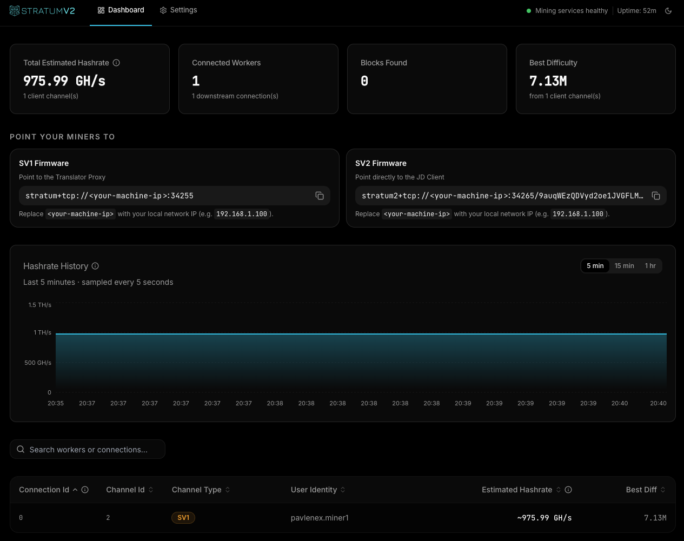This screenshot has width=684, height=541.
Task: Click the StratumV2 logo icon
Action: [x=14, y=10]
